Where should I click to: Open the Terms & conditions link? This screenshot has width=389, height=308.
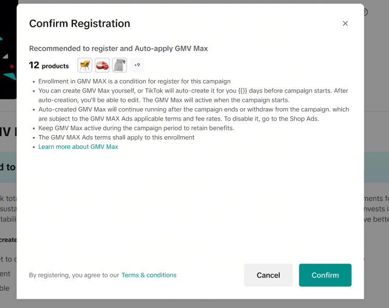coord(149,275)
